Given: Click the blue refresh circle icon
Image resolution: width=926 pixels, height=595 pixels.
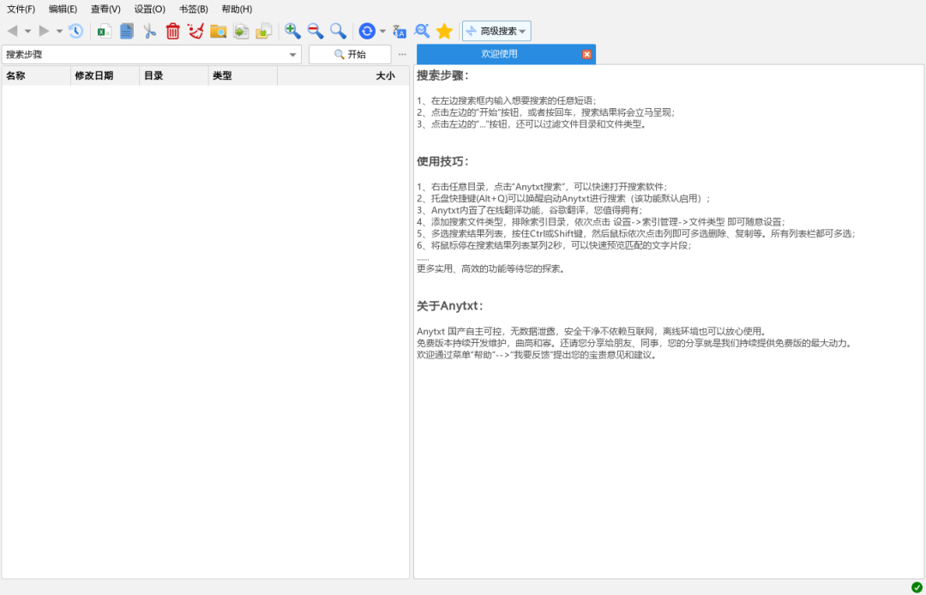Looking at the screenshot, I should 367,31.
